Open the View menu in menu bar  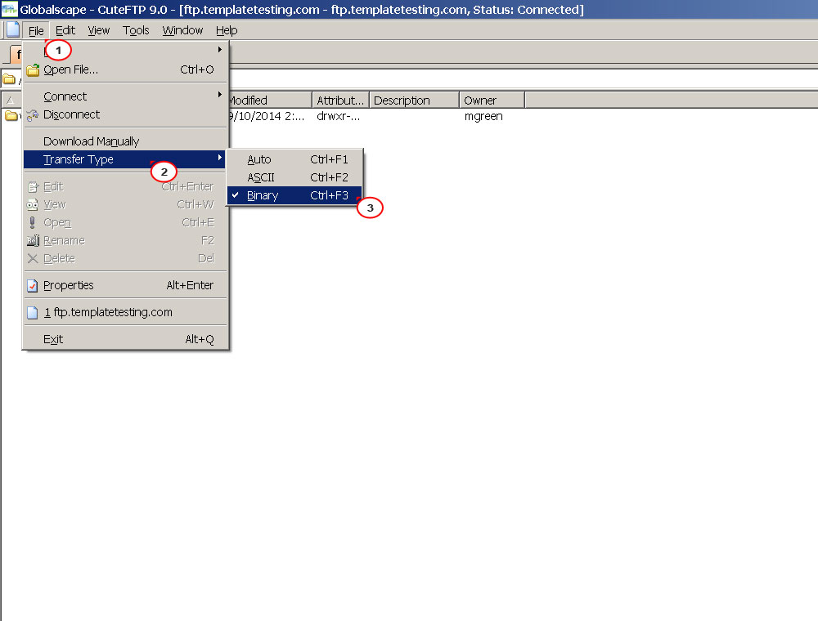coord(99,31)
